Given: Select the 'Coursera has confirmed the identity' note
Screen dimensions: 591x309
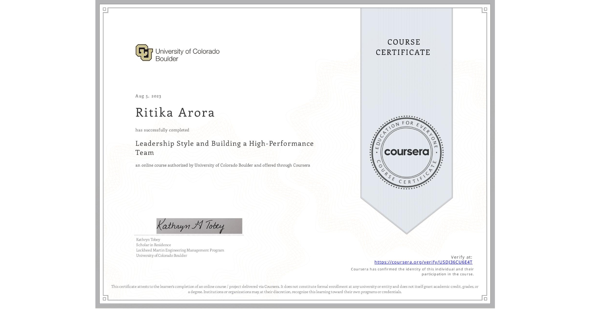Looking at the screenshot, I should click(x=412, y=272).
